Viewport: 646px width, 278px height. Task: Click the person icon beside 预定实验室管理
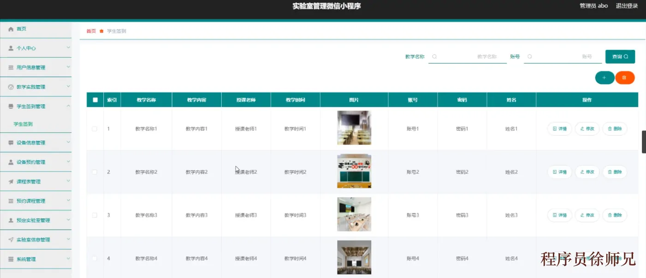(11, 220)
